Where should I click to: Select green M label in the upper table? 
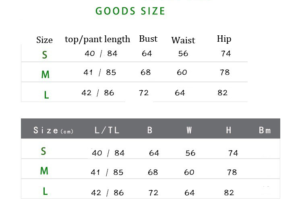pos(45,75)
